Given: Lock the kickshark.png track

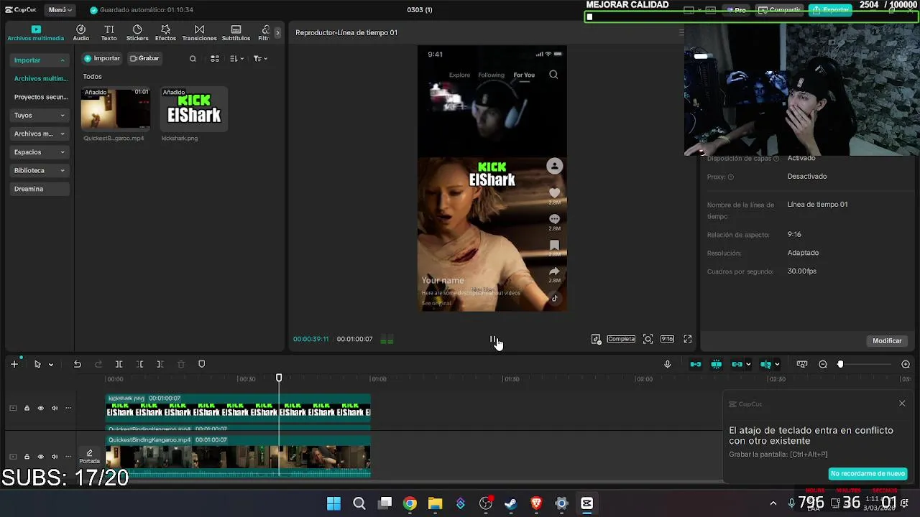Looking at the screenshot, I should coord(27,408).
